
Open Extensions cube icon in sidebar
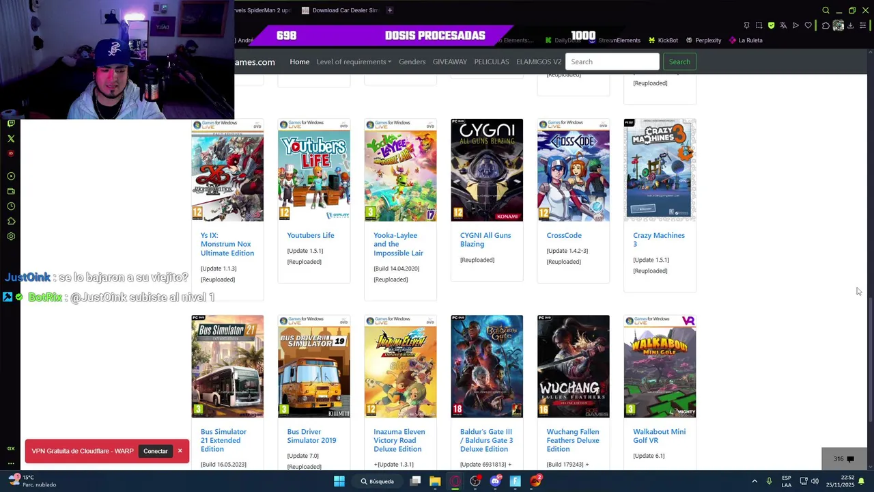pyautogui.click(x=11, y=221)
